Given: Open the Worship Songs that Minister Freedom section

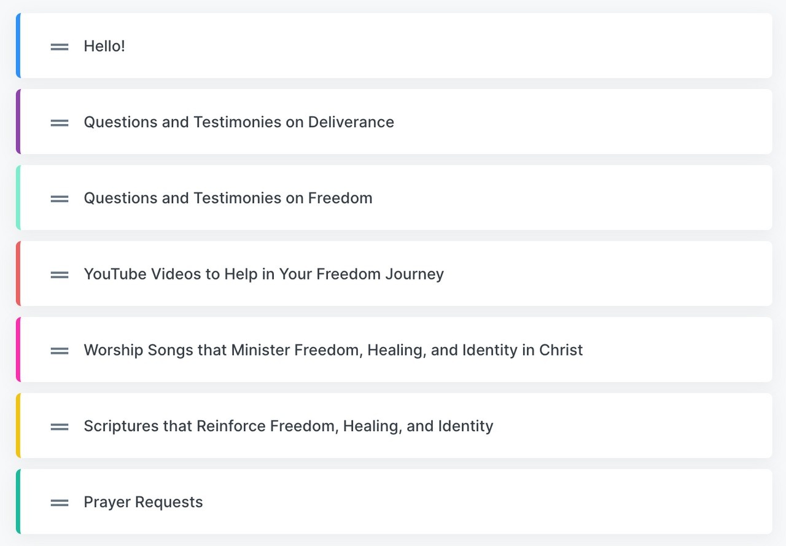Looking at the screenshot, I should (x=333, y=350).
